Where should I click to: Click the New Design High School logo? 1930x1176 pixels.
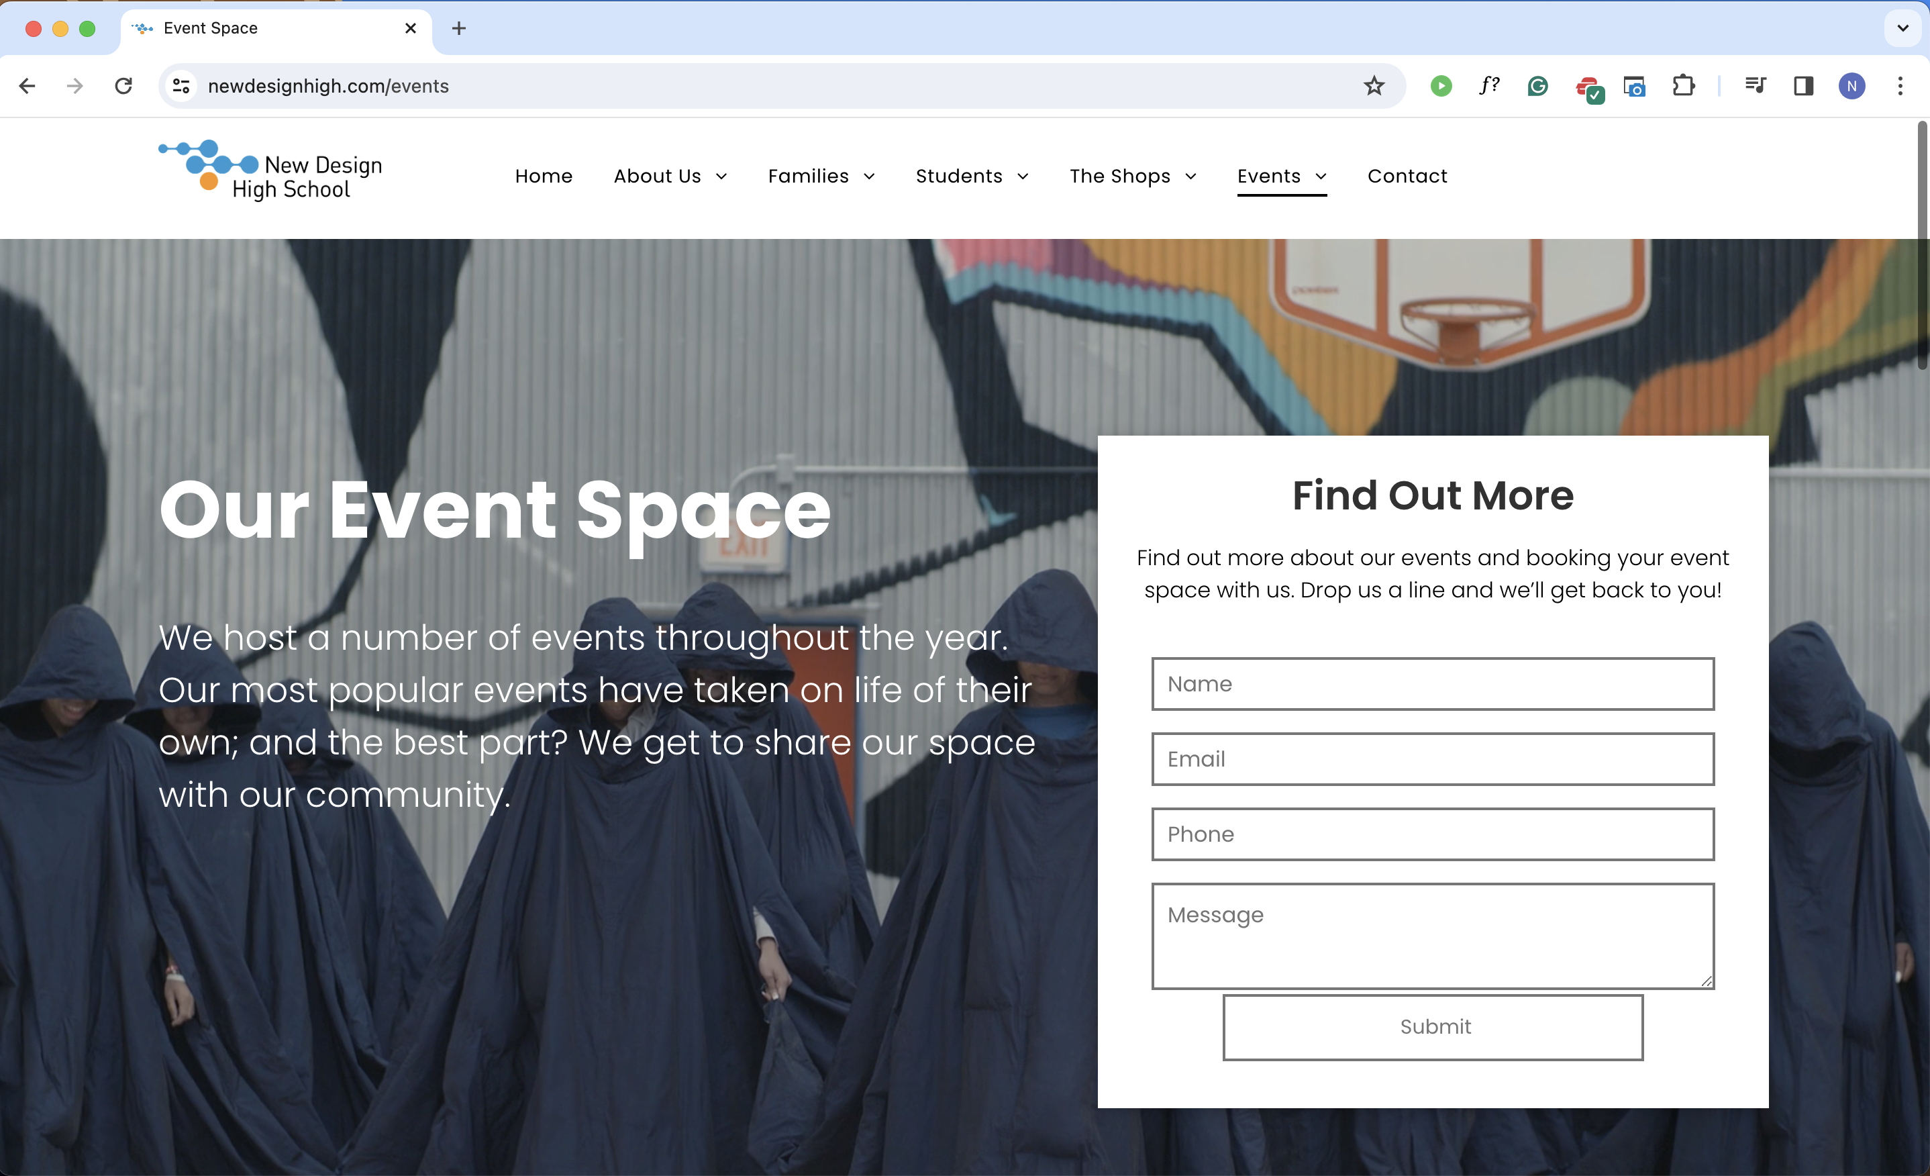pos(270,170)
